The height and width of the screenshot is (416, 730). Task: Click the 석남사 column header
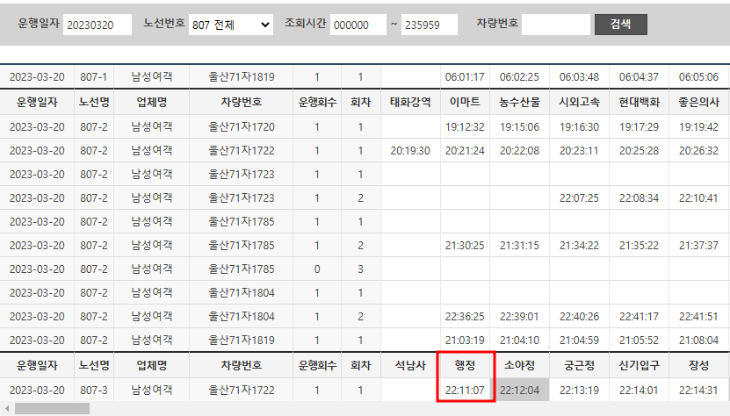click(x=410, y=364)
